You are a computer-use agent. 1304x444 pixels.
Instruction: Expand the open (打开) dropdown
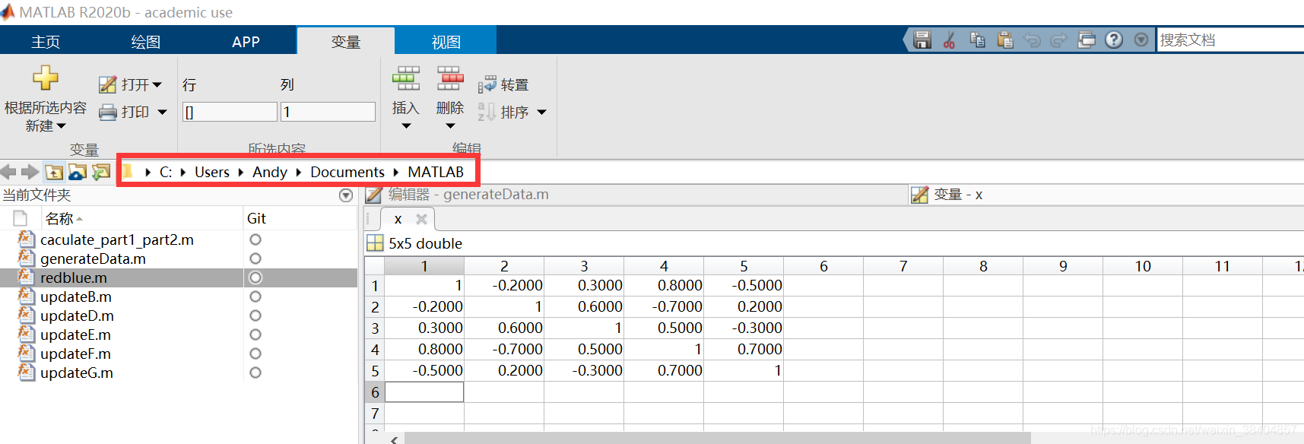pyautogui.click(x=157, y=84)
